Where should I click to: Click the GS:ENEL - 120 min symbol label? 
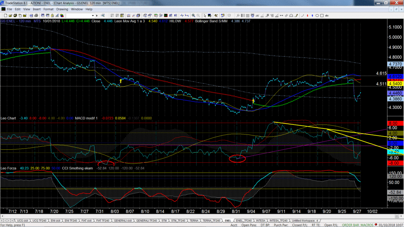point(16,21)
